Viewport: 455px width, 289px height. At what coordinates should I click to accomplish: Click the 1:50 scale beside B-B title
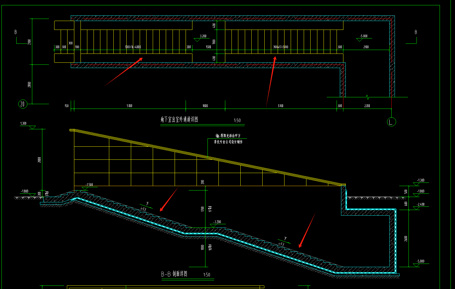(x=207, y=275)
